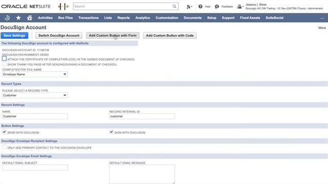Open the navigation overflow ellipsis menu

[322, 18]
